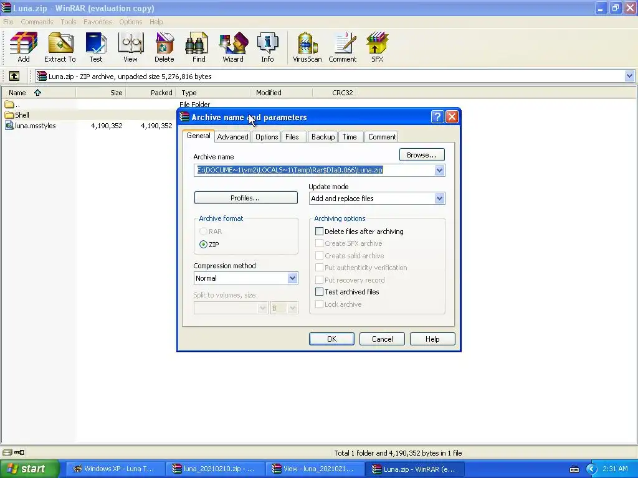Open the volume unit B dropdown
The image size is (638, 478).
coord(292,308)
